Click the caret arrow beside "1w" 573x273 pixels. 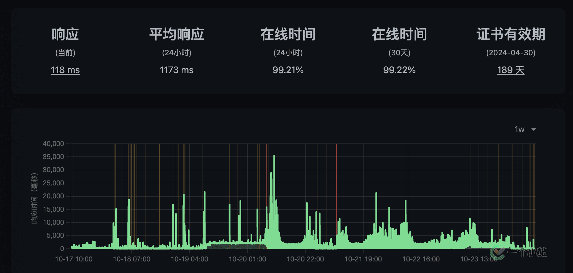pos(533,130)
